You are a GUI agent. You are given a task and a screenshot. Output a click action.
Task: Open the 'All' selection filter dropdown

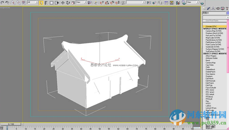pyautogui.click(x=32, y=2)
